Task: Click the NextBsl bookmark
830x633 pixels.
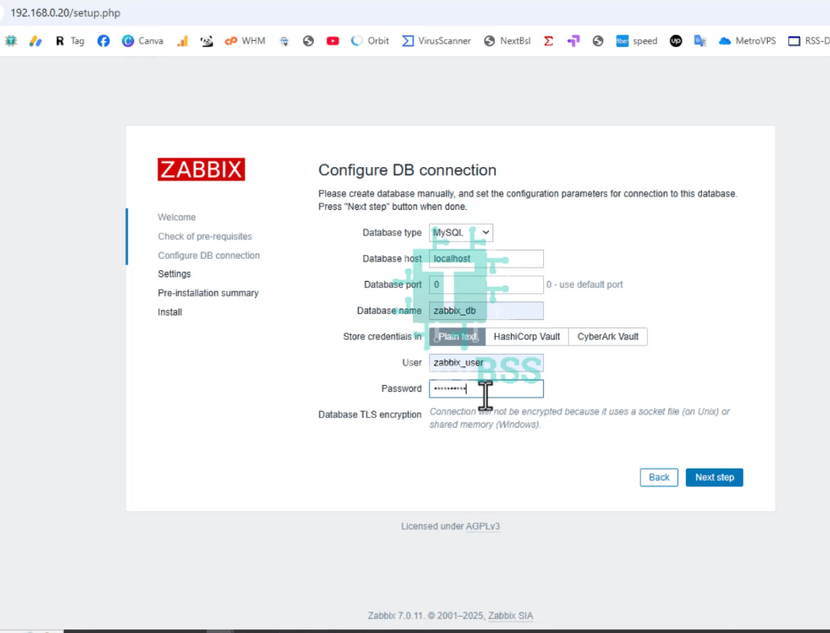Action: click(507, 40)
